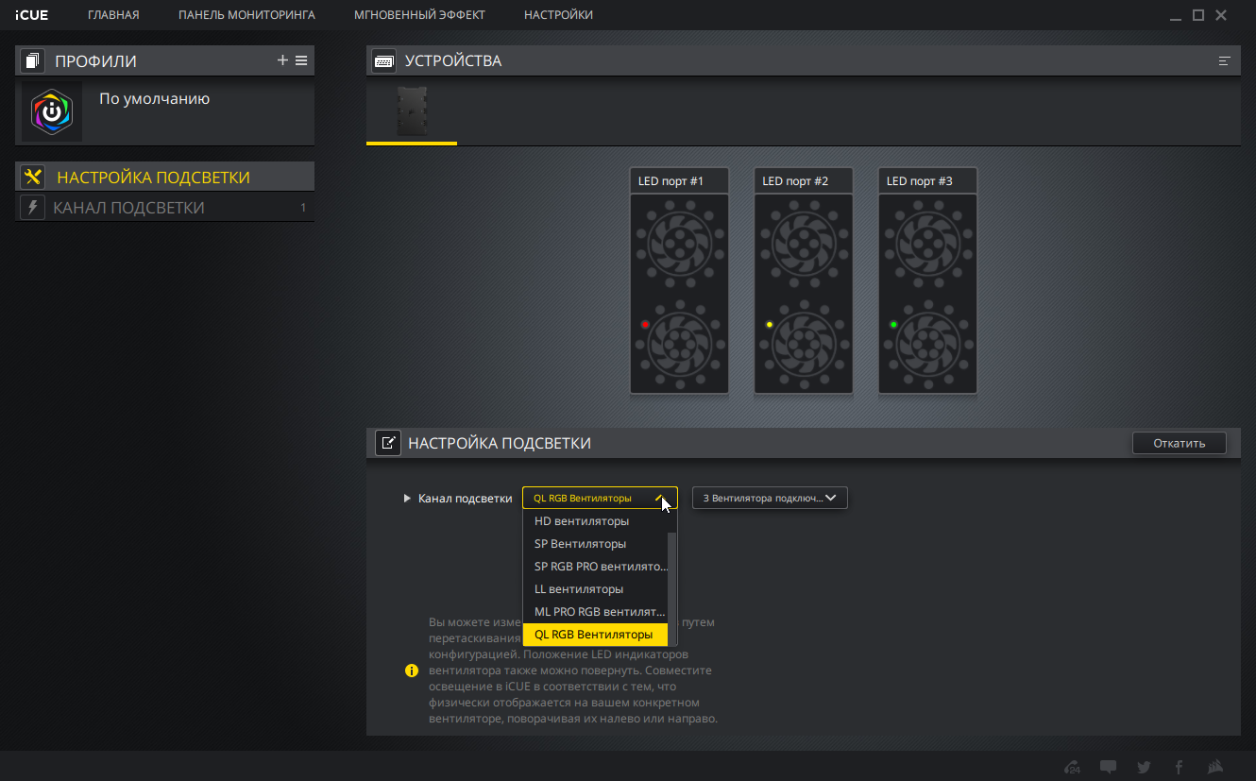Click the yellow LED on port #2 fan
The height and width of the screenshot is (781, 1256).
coord(770,324)
